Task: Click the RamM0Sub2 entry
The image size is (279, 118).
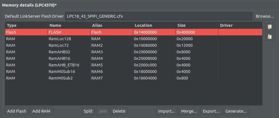Action: point(61,78)
